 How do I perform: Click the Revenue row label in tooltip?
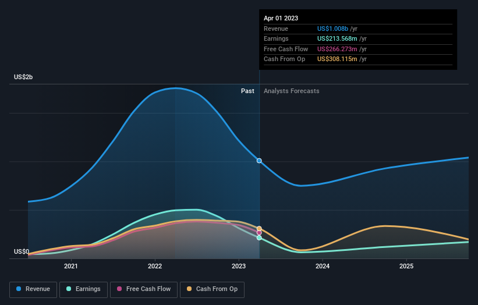pos(276,29)
